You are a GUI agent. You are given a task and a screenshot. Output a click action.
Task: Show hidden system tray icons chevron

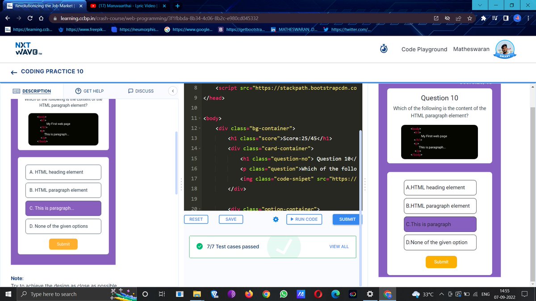442,294
